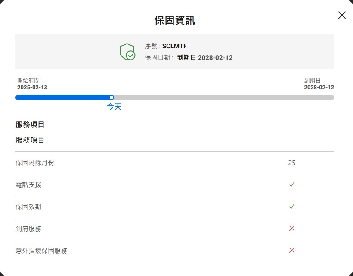Click the start date 2025-02-13 label
Viewport: 353px width, 276px height.
tap(32, 88)
